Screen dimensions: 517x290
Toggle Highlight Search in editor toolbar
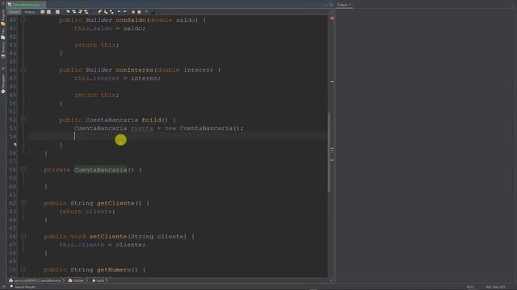[x=86, y=12]
